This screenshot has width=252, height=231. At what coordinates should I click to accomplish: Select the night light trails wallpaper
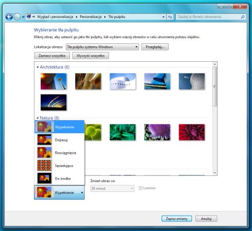[x=53, y=102]
